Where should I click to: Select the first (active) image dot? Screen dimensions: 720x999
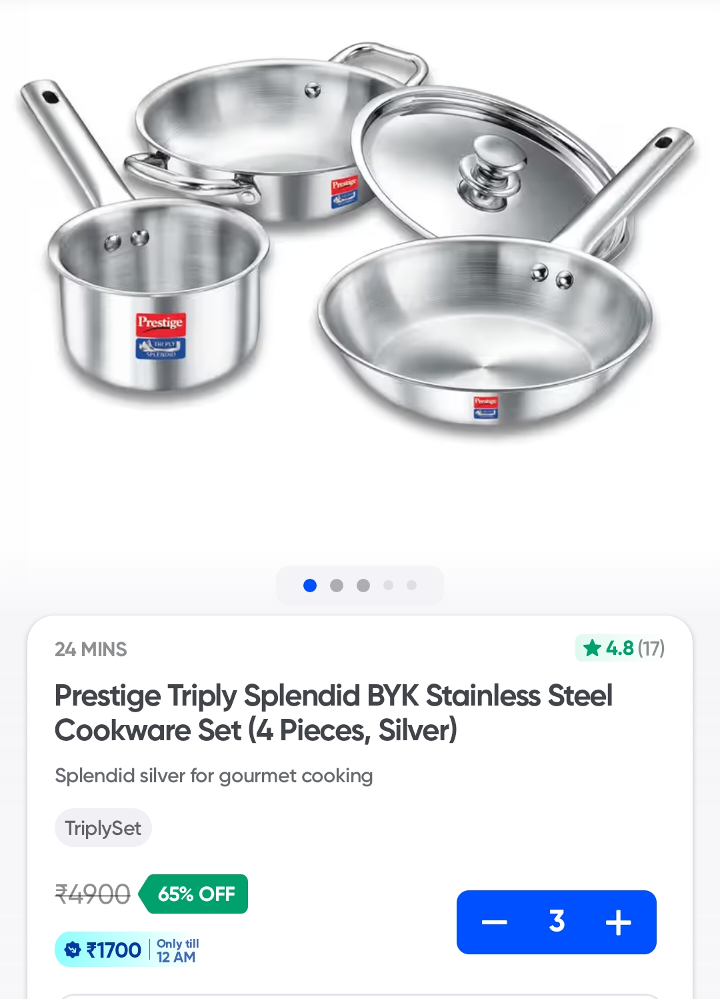(x=310, y=586)
